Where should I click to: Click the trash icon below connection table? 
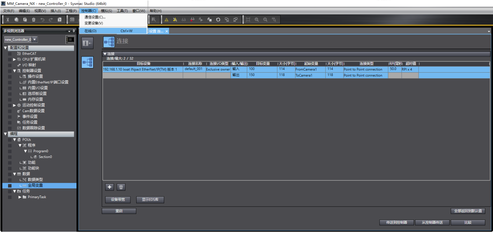(121, 187)
